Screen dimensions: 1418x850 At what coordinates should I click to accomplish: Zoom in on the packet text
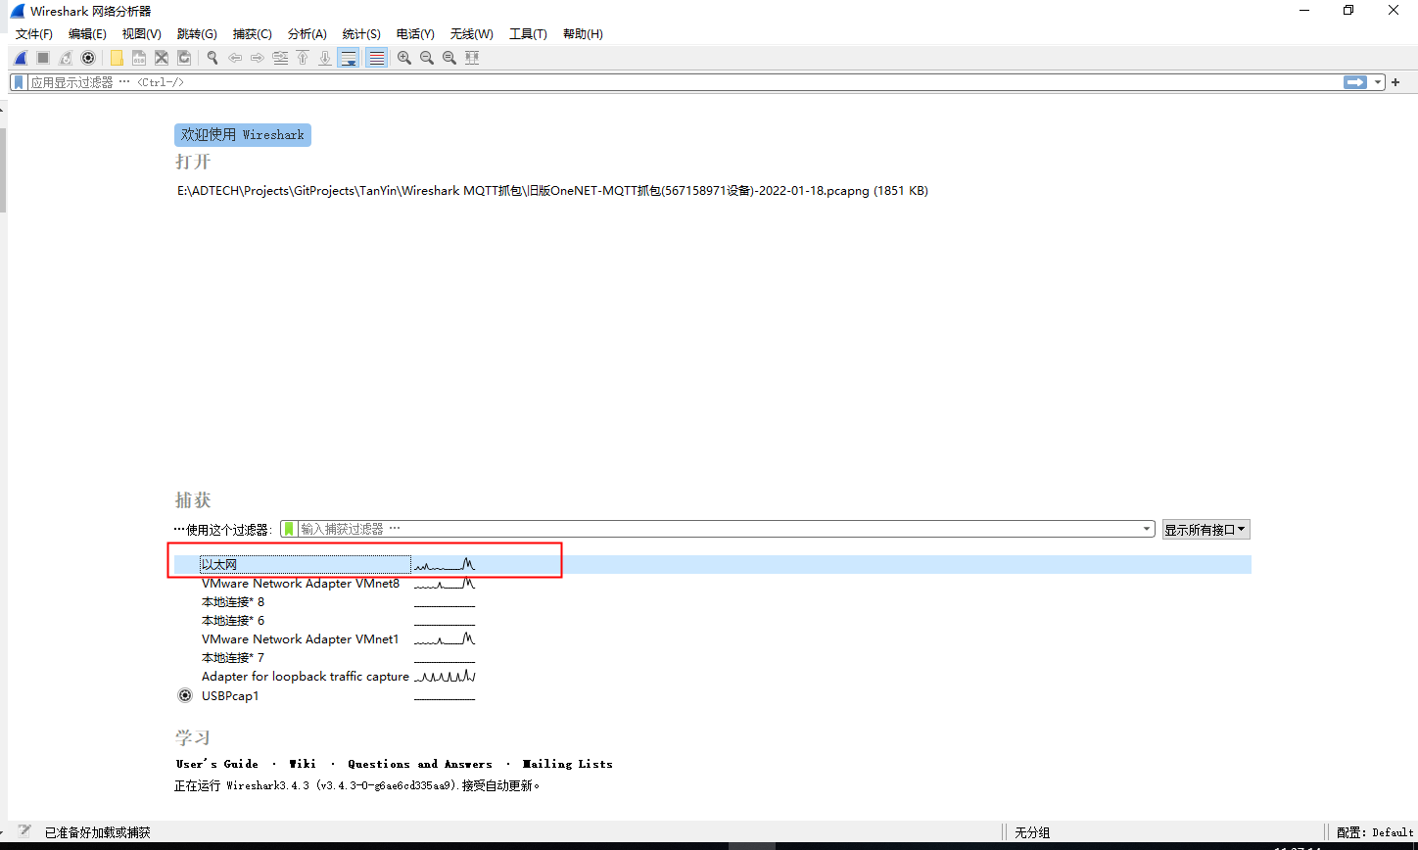point(404,58)
